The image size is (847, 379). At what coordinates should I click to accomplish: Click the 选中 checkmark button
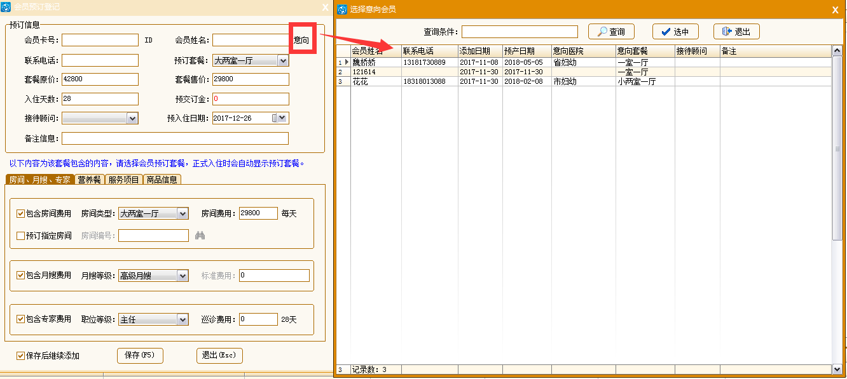tap(675, 32)
